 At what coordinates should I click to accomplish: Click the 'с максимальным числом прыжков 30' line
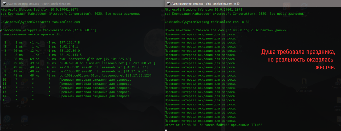click(x=31, y=34)
